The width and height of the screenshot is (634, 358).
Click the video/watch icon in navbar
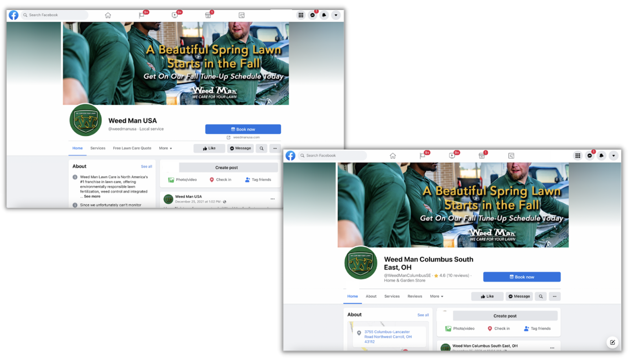pyautogui.click(x=175, y=15)
